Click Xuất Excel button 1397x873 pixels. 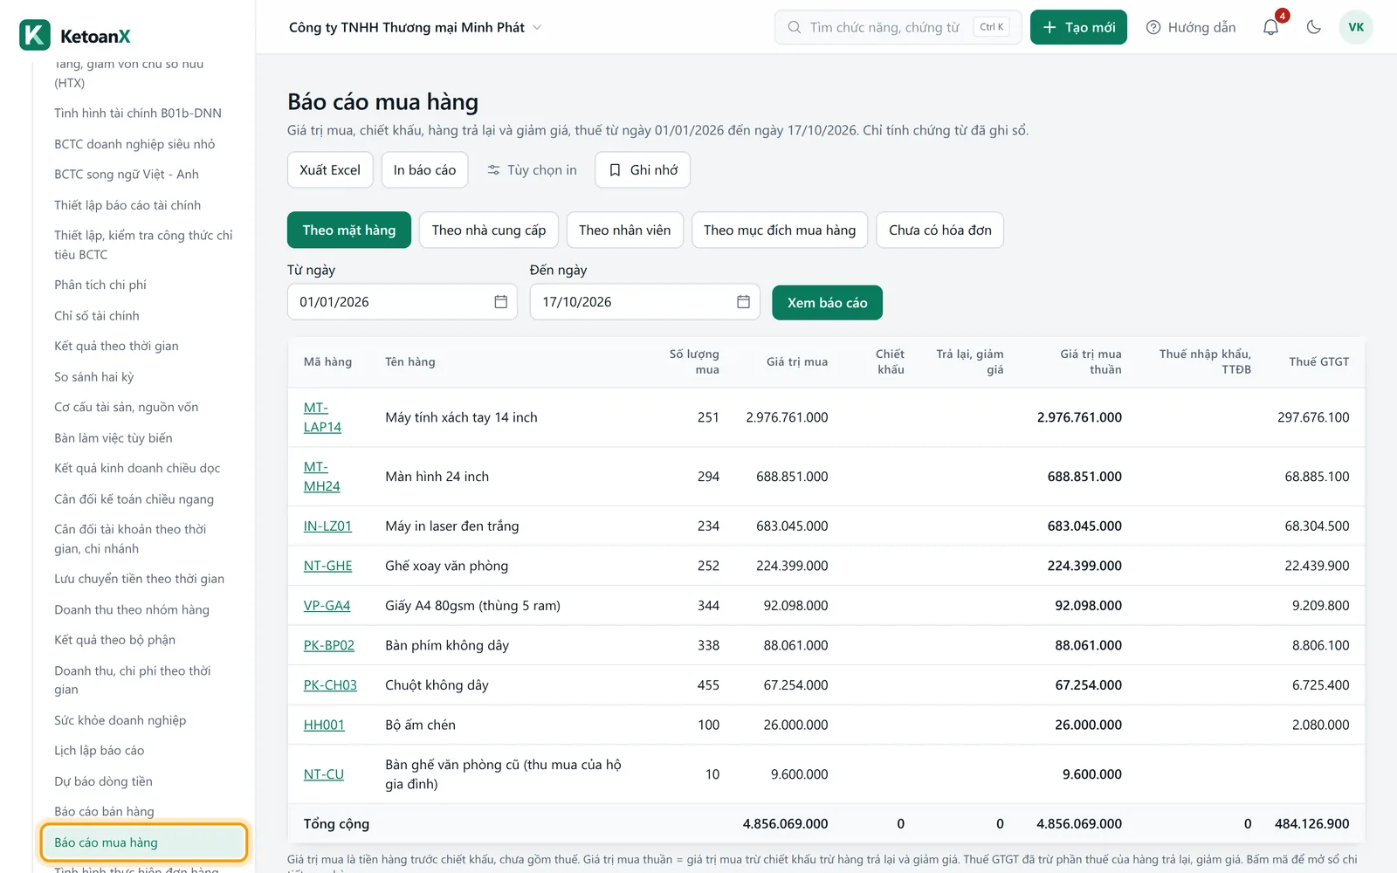click(x=330, y=169)
